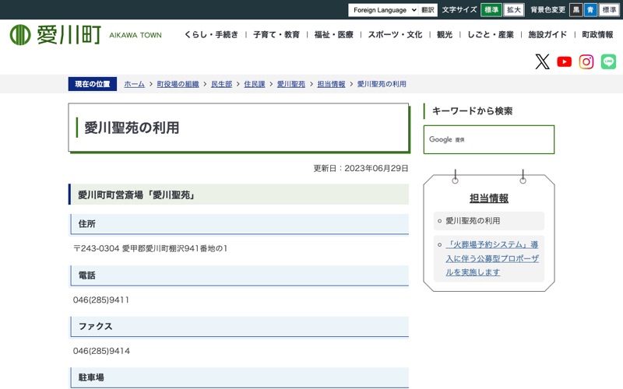Open the Instagram icon
Image resolution: width=623 pixels, height=389 pixels.
586,61
